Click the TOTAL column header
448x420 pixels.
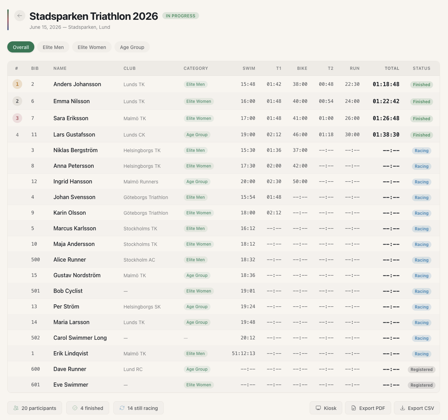tap(392, 68)
